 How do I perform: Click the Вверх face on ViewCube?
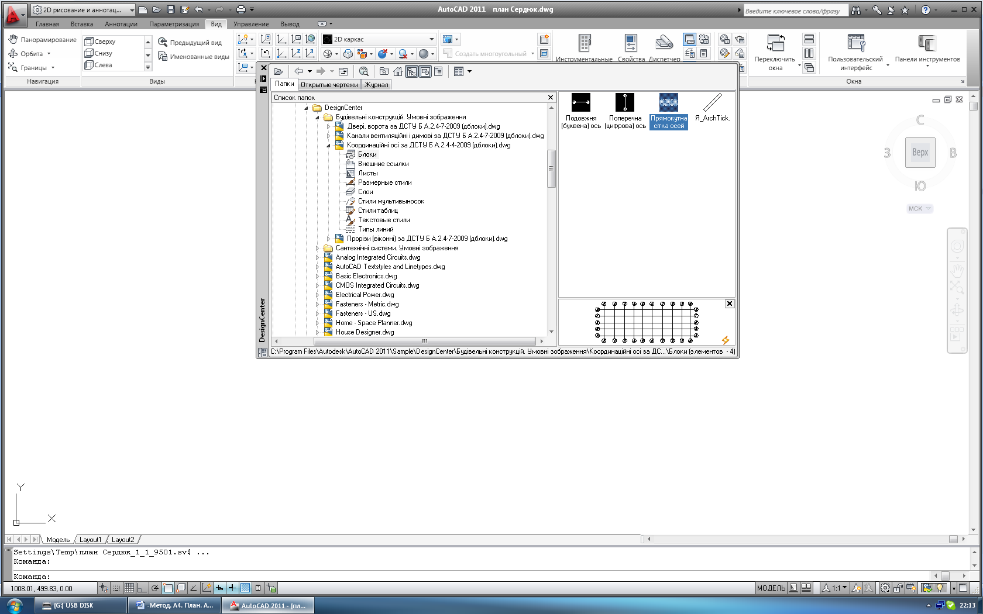pyautogui.click(x=920, y=153)
